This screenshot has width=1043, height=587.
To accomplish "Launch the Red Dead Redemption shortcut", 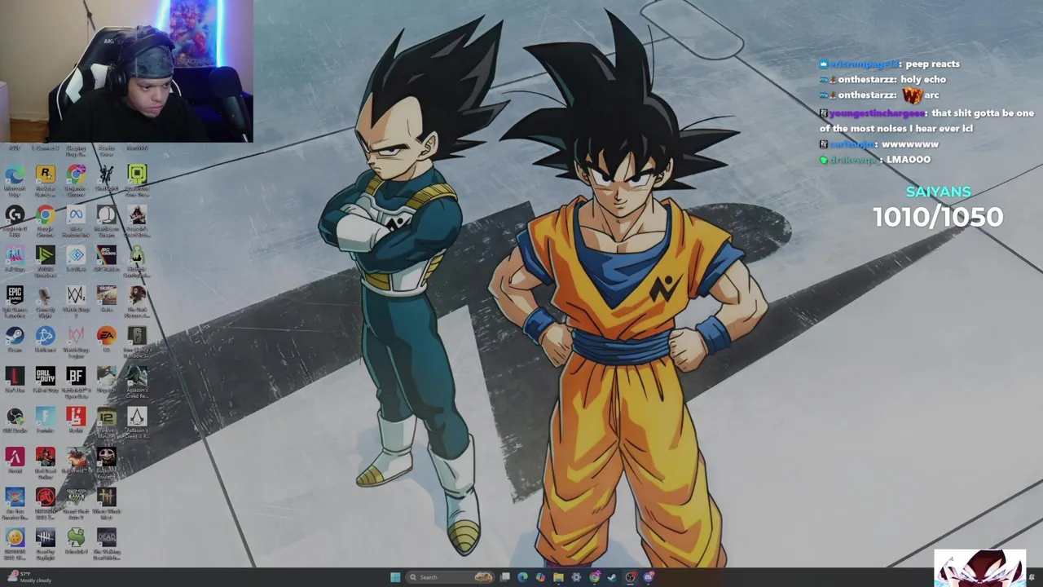I will click(x=45, y=464).
